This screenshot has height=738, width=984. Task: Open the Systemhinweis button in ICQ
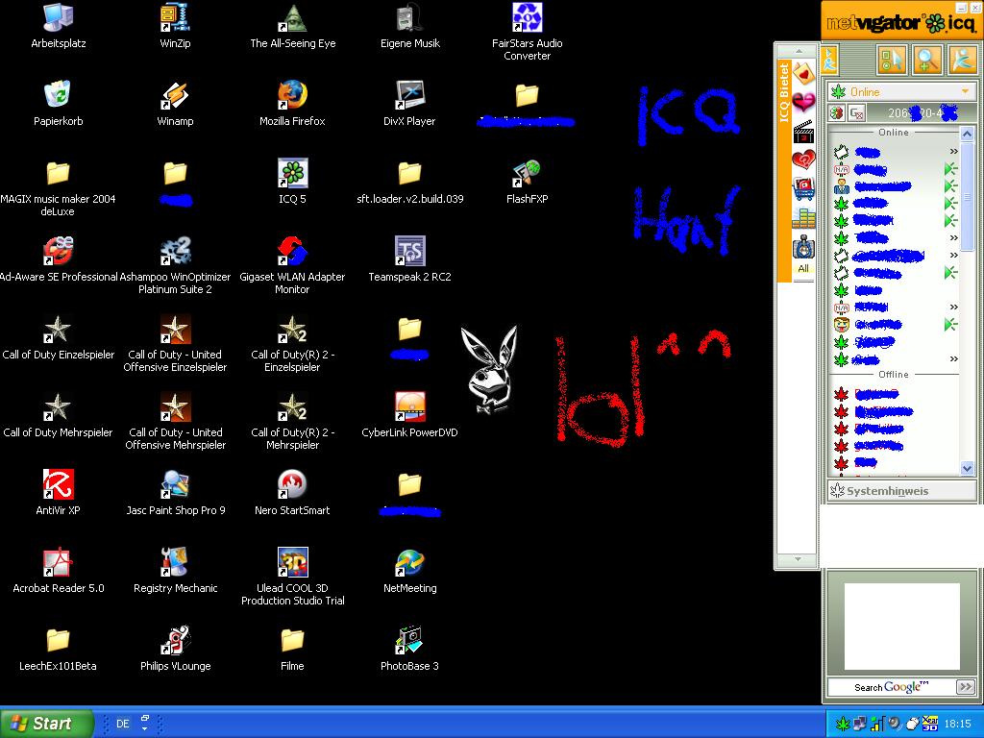click(901, 491)
